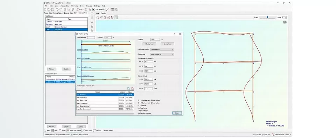
Task: Select Case 1 Response Spectrum row
Action: (x=66, y=27)
